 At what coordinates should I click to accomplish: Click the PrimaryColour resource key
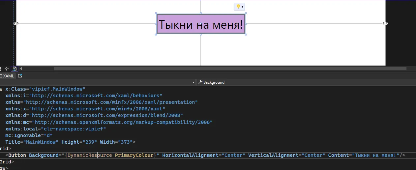click(134, 155)
